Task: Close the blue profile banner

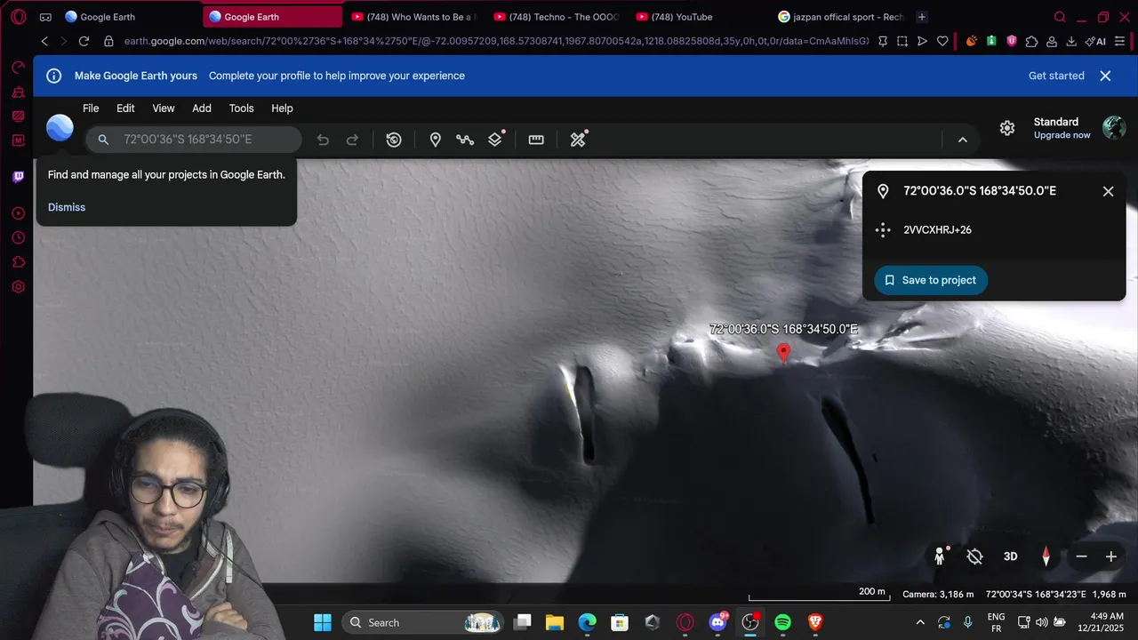Action: point(1105,76)
